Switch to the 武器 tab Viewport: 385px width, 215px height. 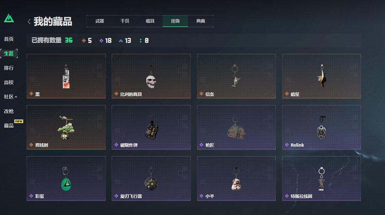click(x=100, y=21)
